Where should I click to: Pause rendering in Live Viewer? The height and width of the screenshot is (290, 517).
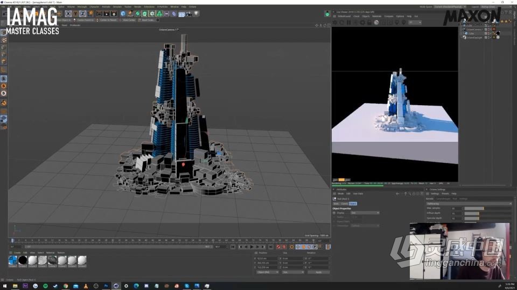pos(348,23)
